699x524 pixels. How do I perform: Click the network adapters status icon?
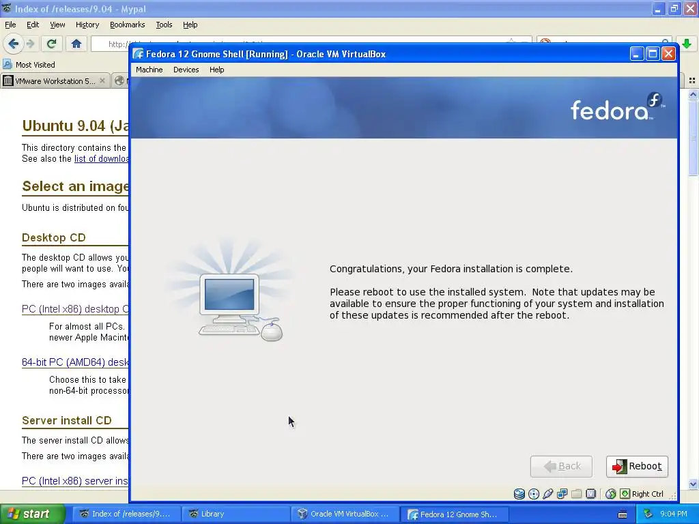[562, 494]
